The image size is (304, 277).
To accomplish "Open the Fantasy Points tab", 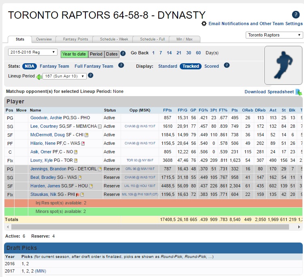I will pos(75,39).
